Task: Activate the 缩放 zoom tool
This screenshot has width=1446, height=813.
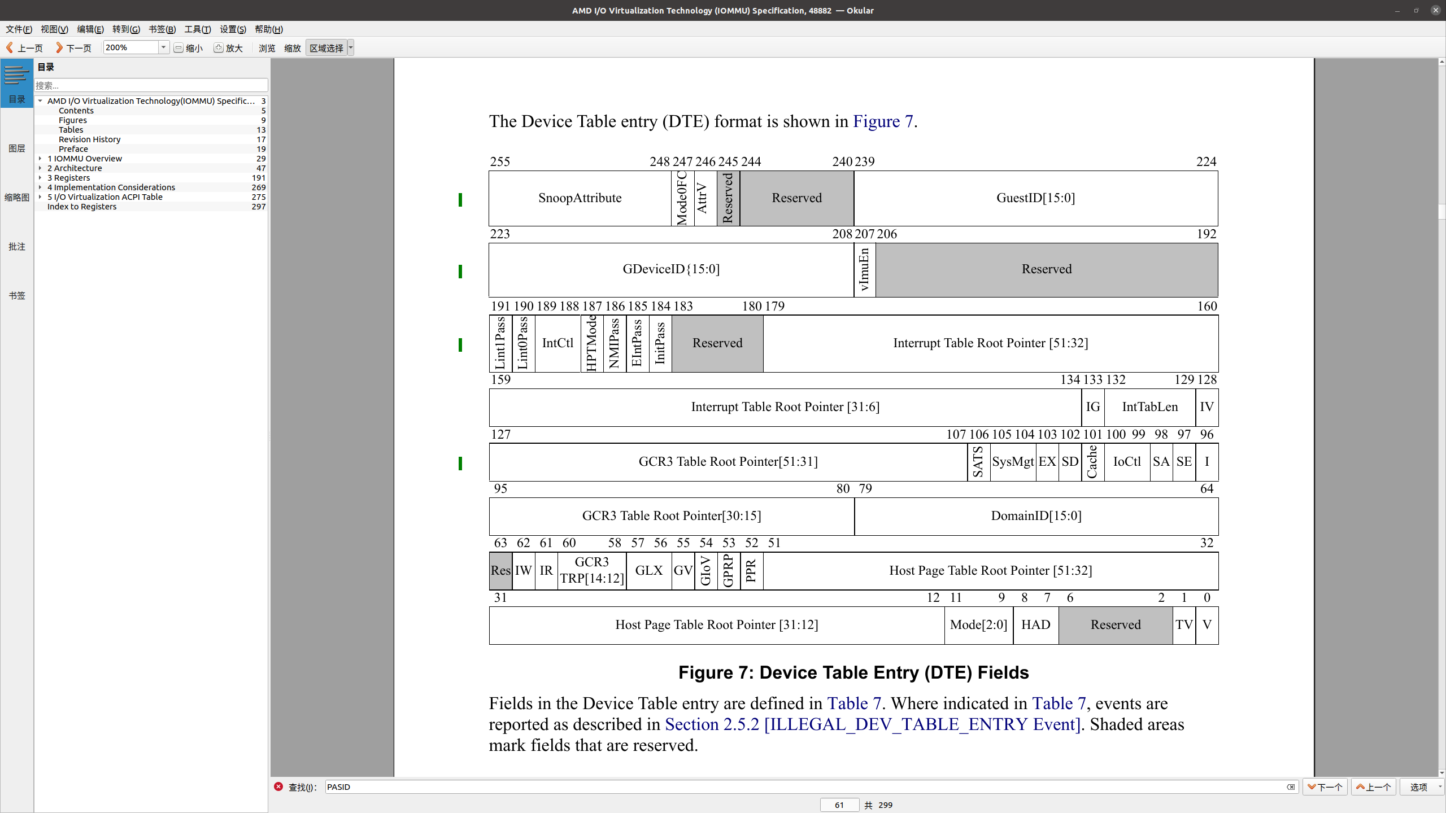Action: (292, 47)
